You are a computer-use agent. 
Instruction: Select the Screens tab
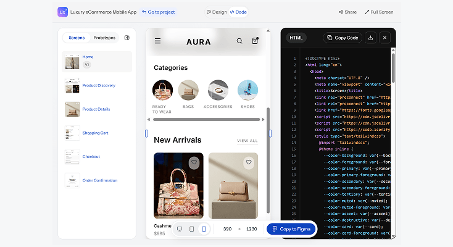coord(77,38)
